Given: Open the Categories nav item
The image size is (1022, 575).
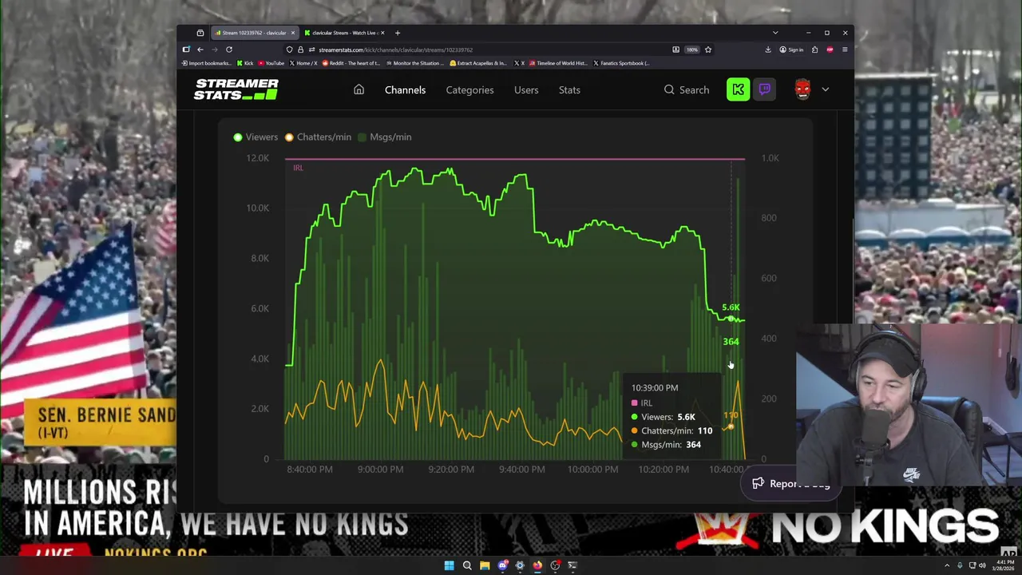Looking at the screenshot, I should tap(469, 90).
